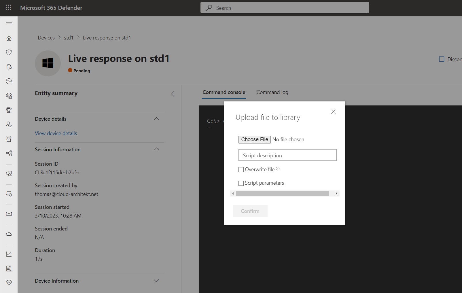Select session ID CLRc1f115de-b2bf-
462x293 pixels.
point(57,173)
